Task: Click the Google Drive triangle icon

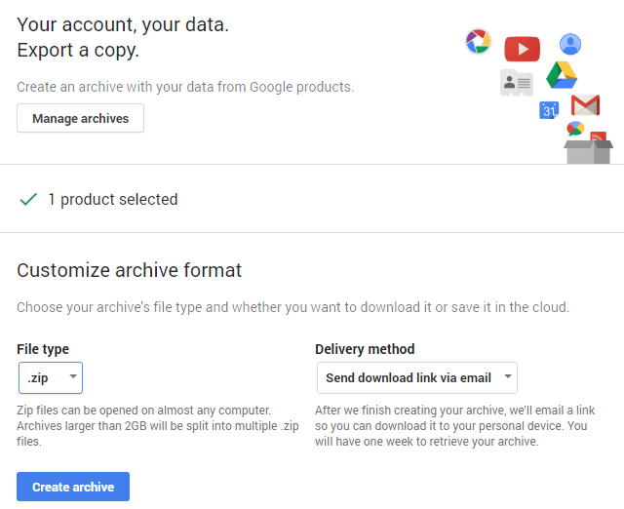Action: coord(562,75)
